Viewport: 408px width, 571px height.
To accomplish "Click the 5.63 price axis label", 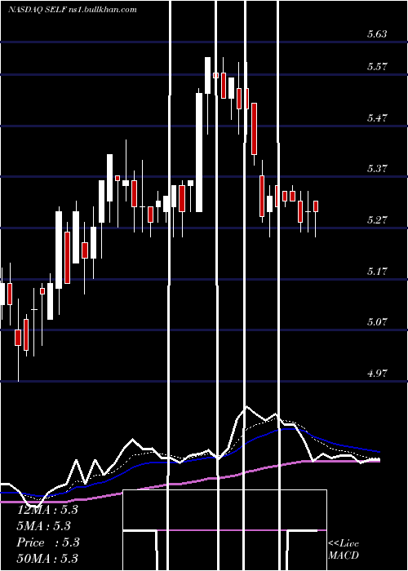I will [x=377, y=34].
